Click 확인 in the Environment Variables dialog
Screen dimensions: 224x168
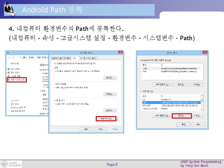184,124
